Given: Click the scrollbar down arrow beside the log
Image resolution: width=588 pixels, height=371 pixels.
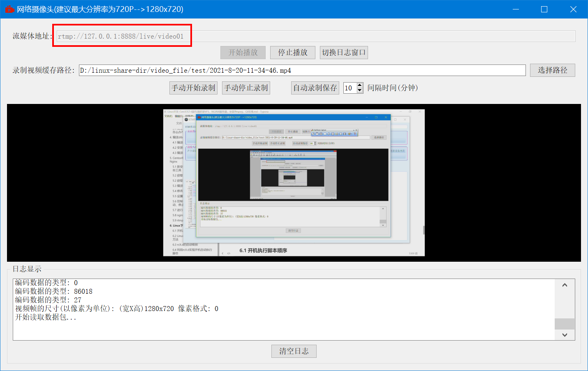Looking at the screenshot, I should pyautogui.click(x=565, y=334).
